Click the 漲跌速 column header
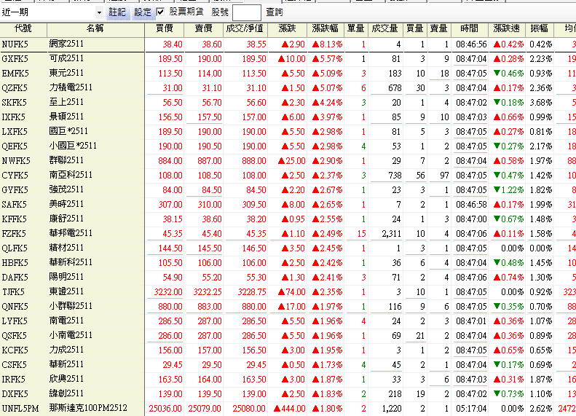 tap(507, 29)
